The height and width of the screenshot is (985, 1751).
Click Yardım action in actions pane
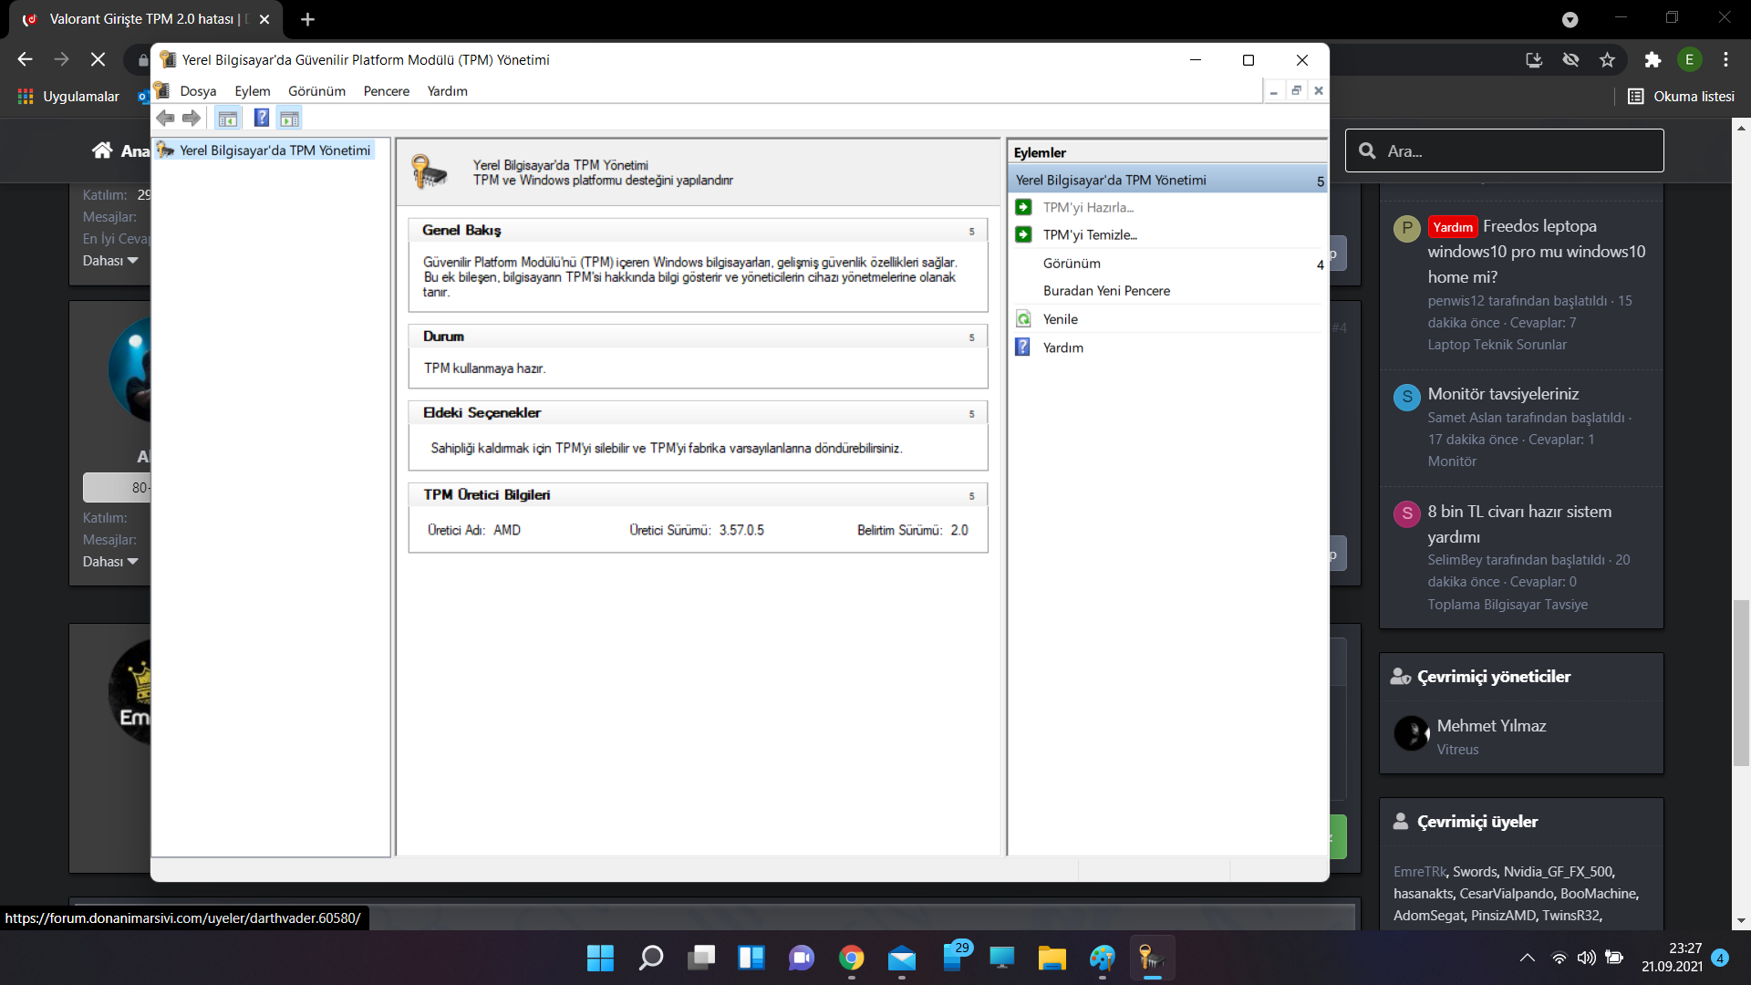click(x=1062, y=347)
